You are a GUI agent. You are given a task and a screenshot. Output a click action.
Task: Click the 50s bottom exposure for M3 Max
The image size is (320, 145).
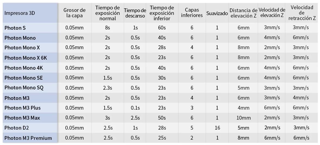point(162,118)
